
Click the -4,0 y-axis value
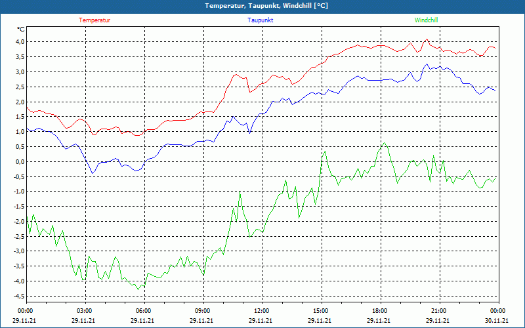pyautogui.click(x=19, y=281)
